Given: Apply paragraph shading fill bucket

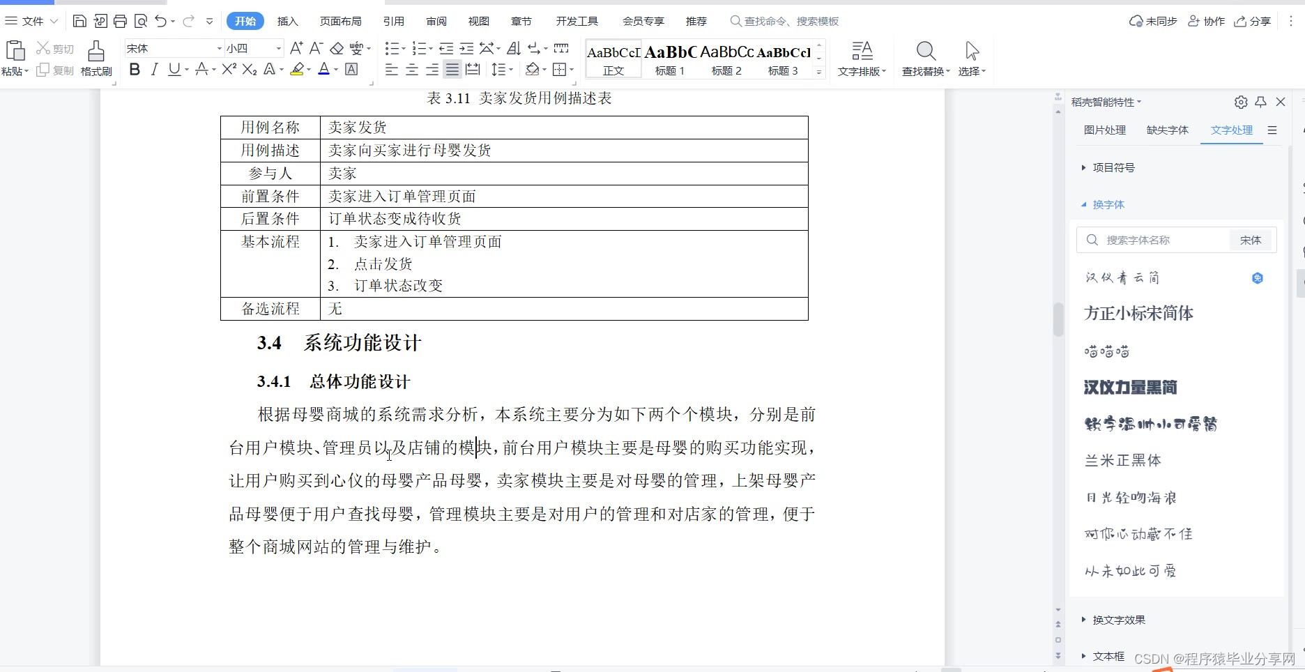Looking at the screenshot, I should pos(533,69).
